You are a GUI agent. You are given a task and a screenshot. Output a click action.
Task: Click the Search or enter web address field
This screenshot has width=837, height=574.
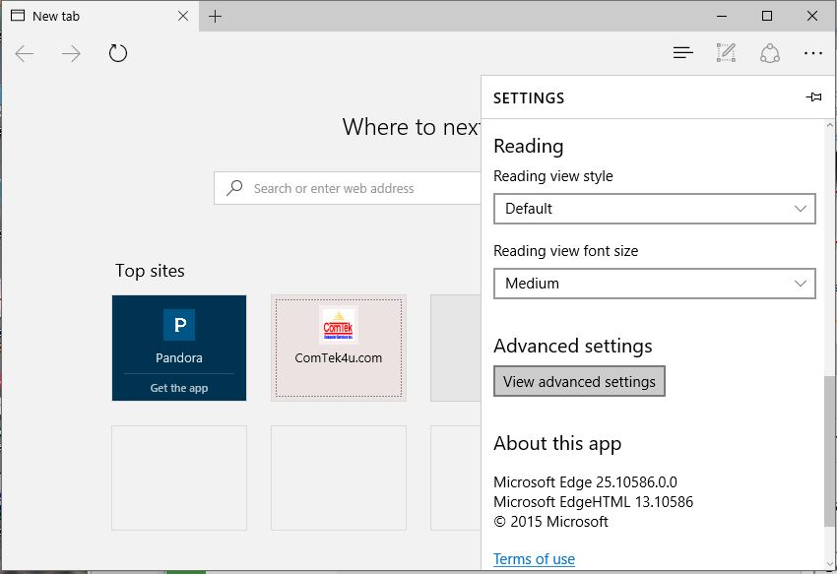[347, 188]
